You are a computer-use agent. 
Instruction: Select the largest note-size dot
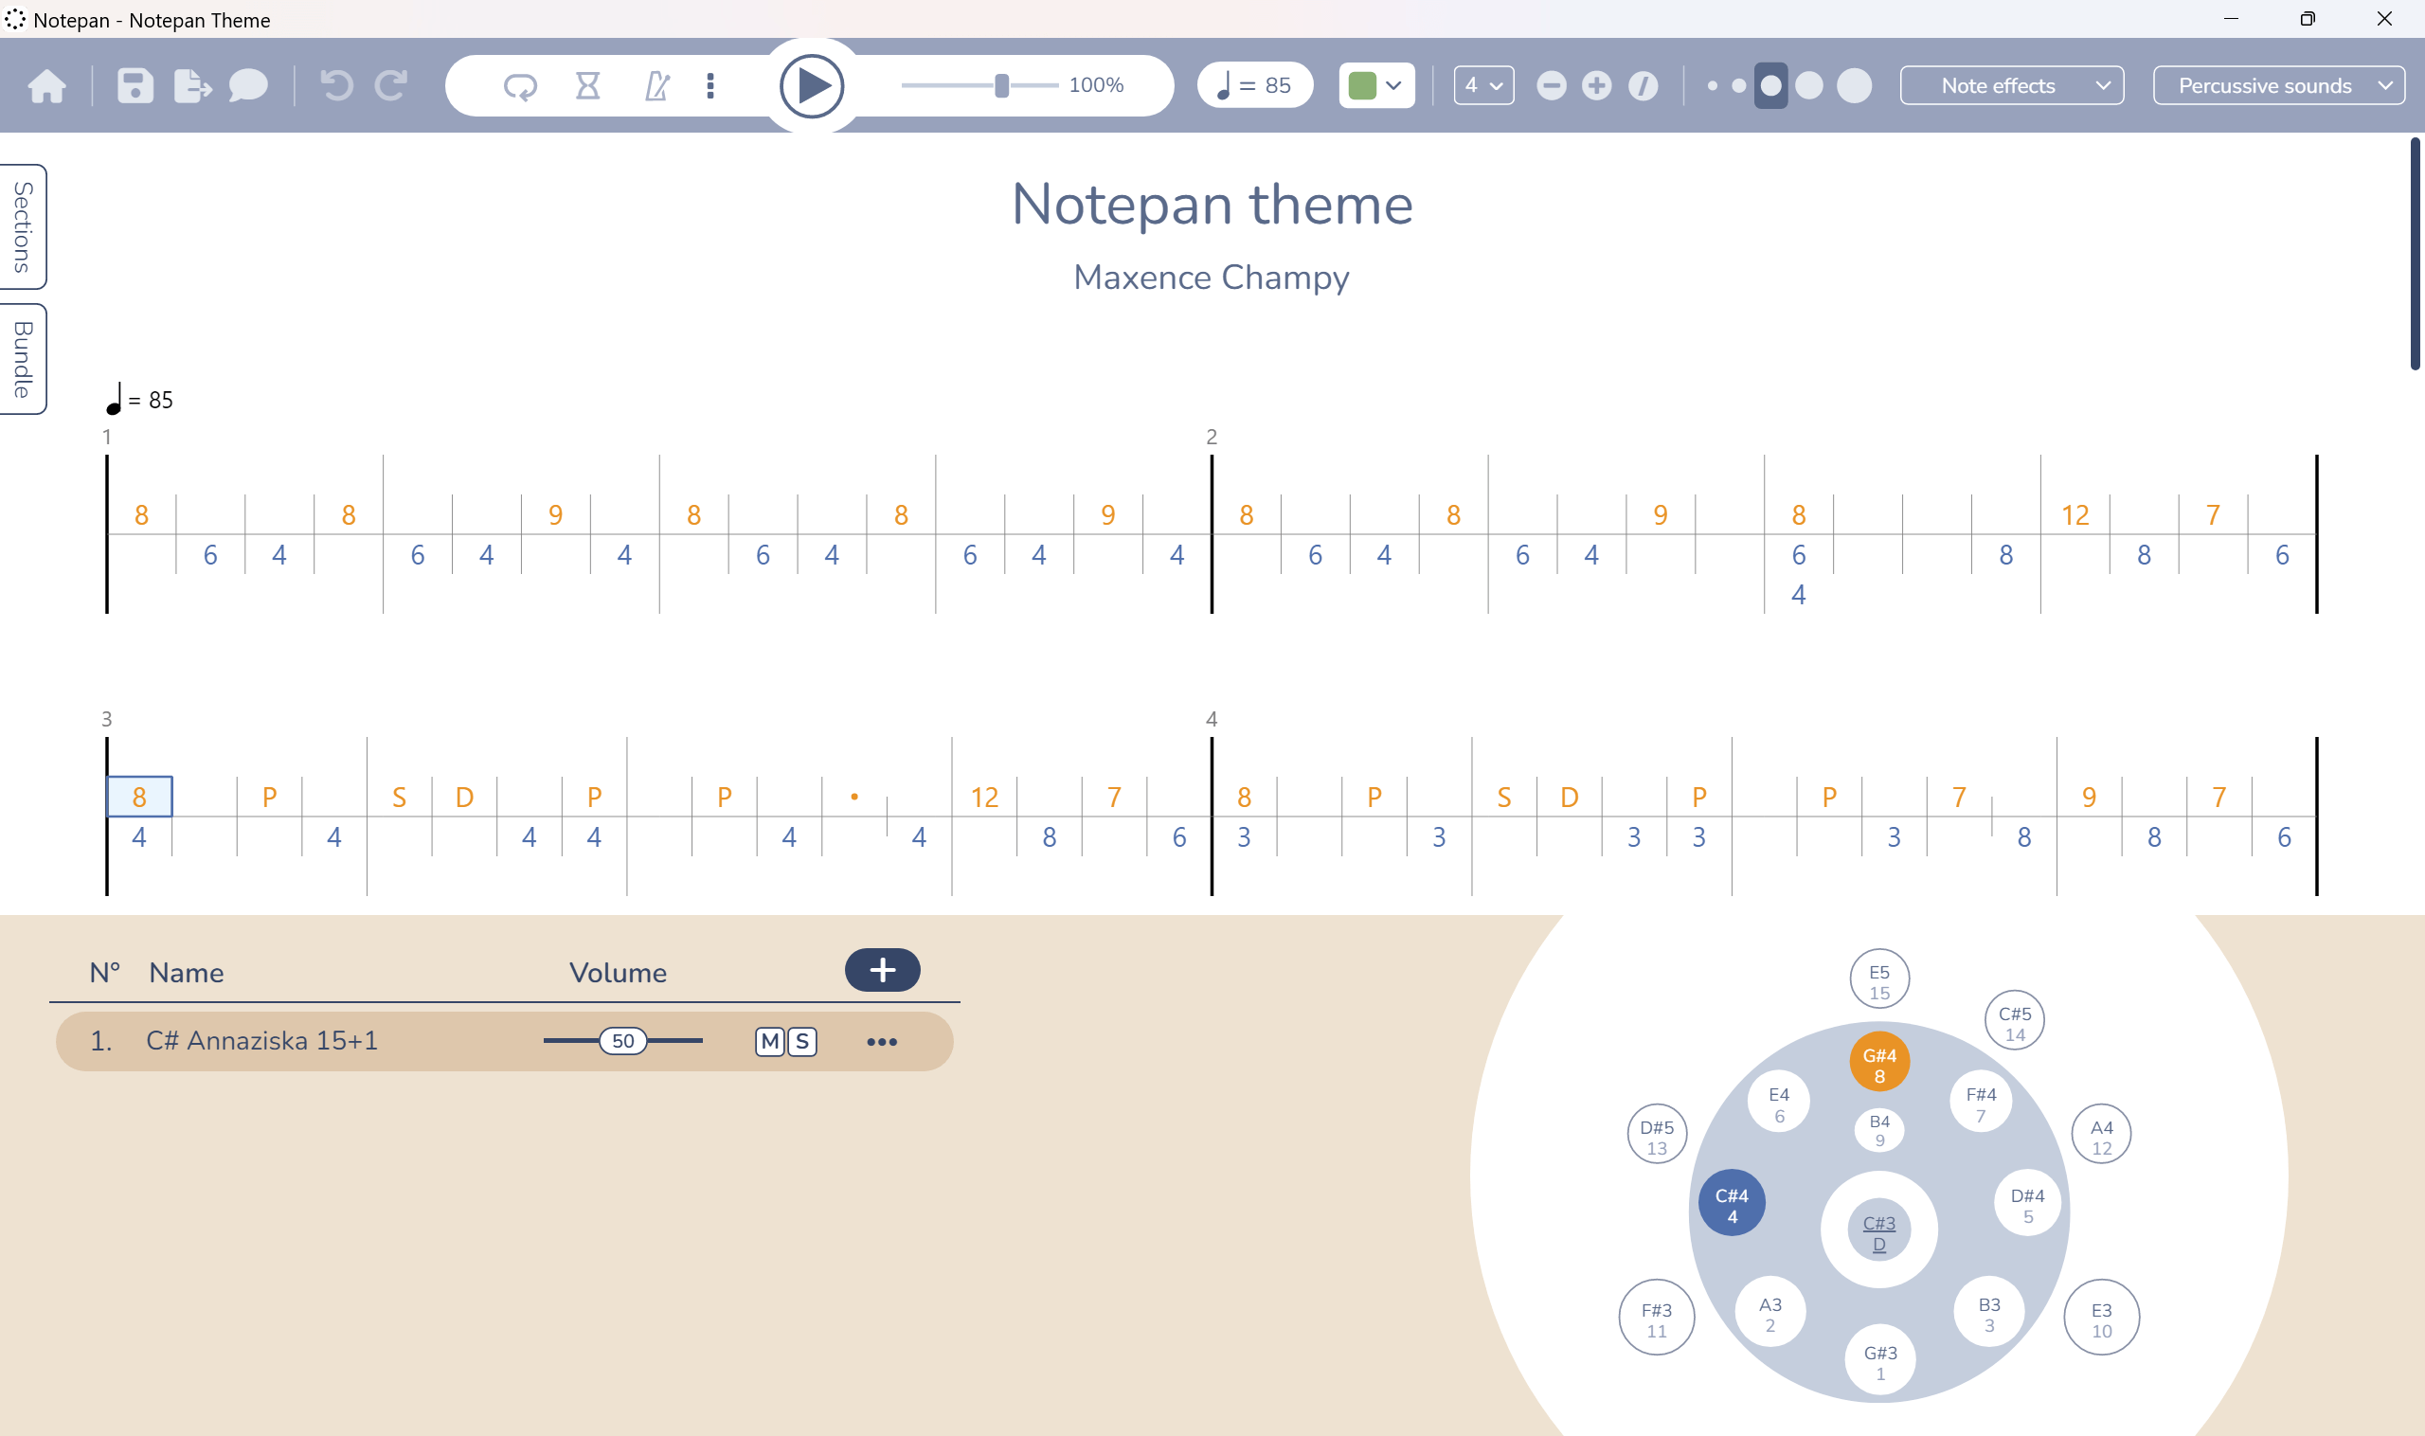(x=1854, y=86)
